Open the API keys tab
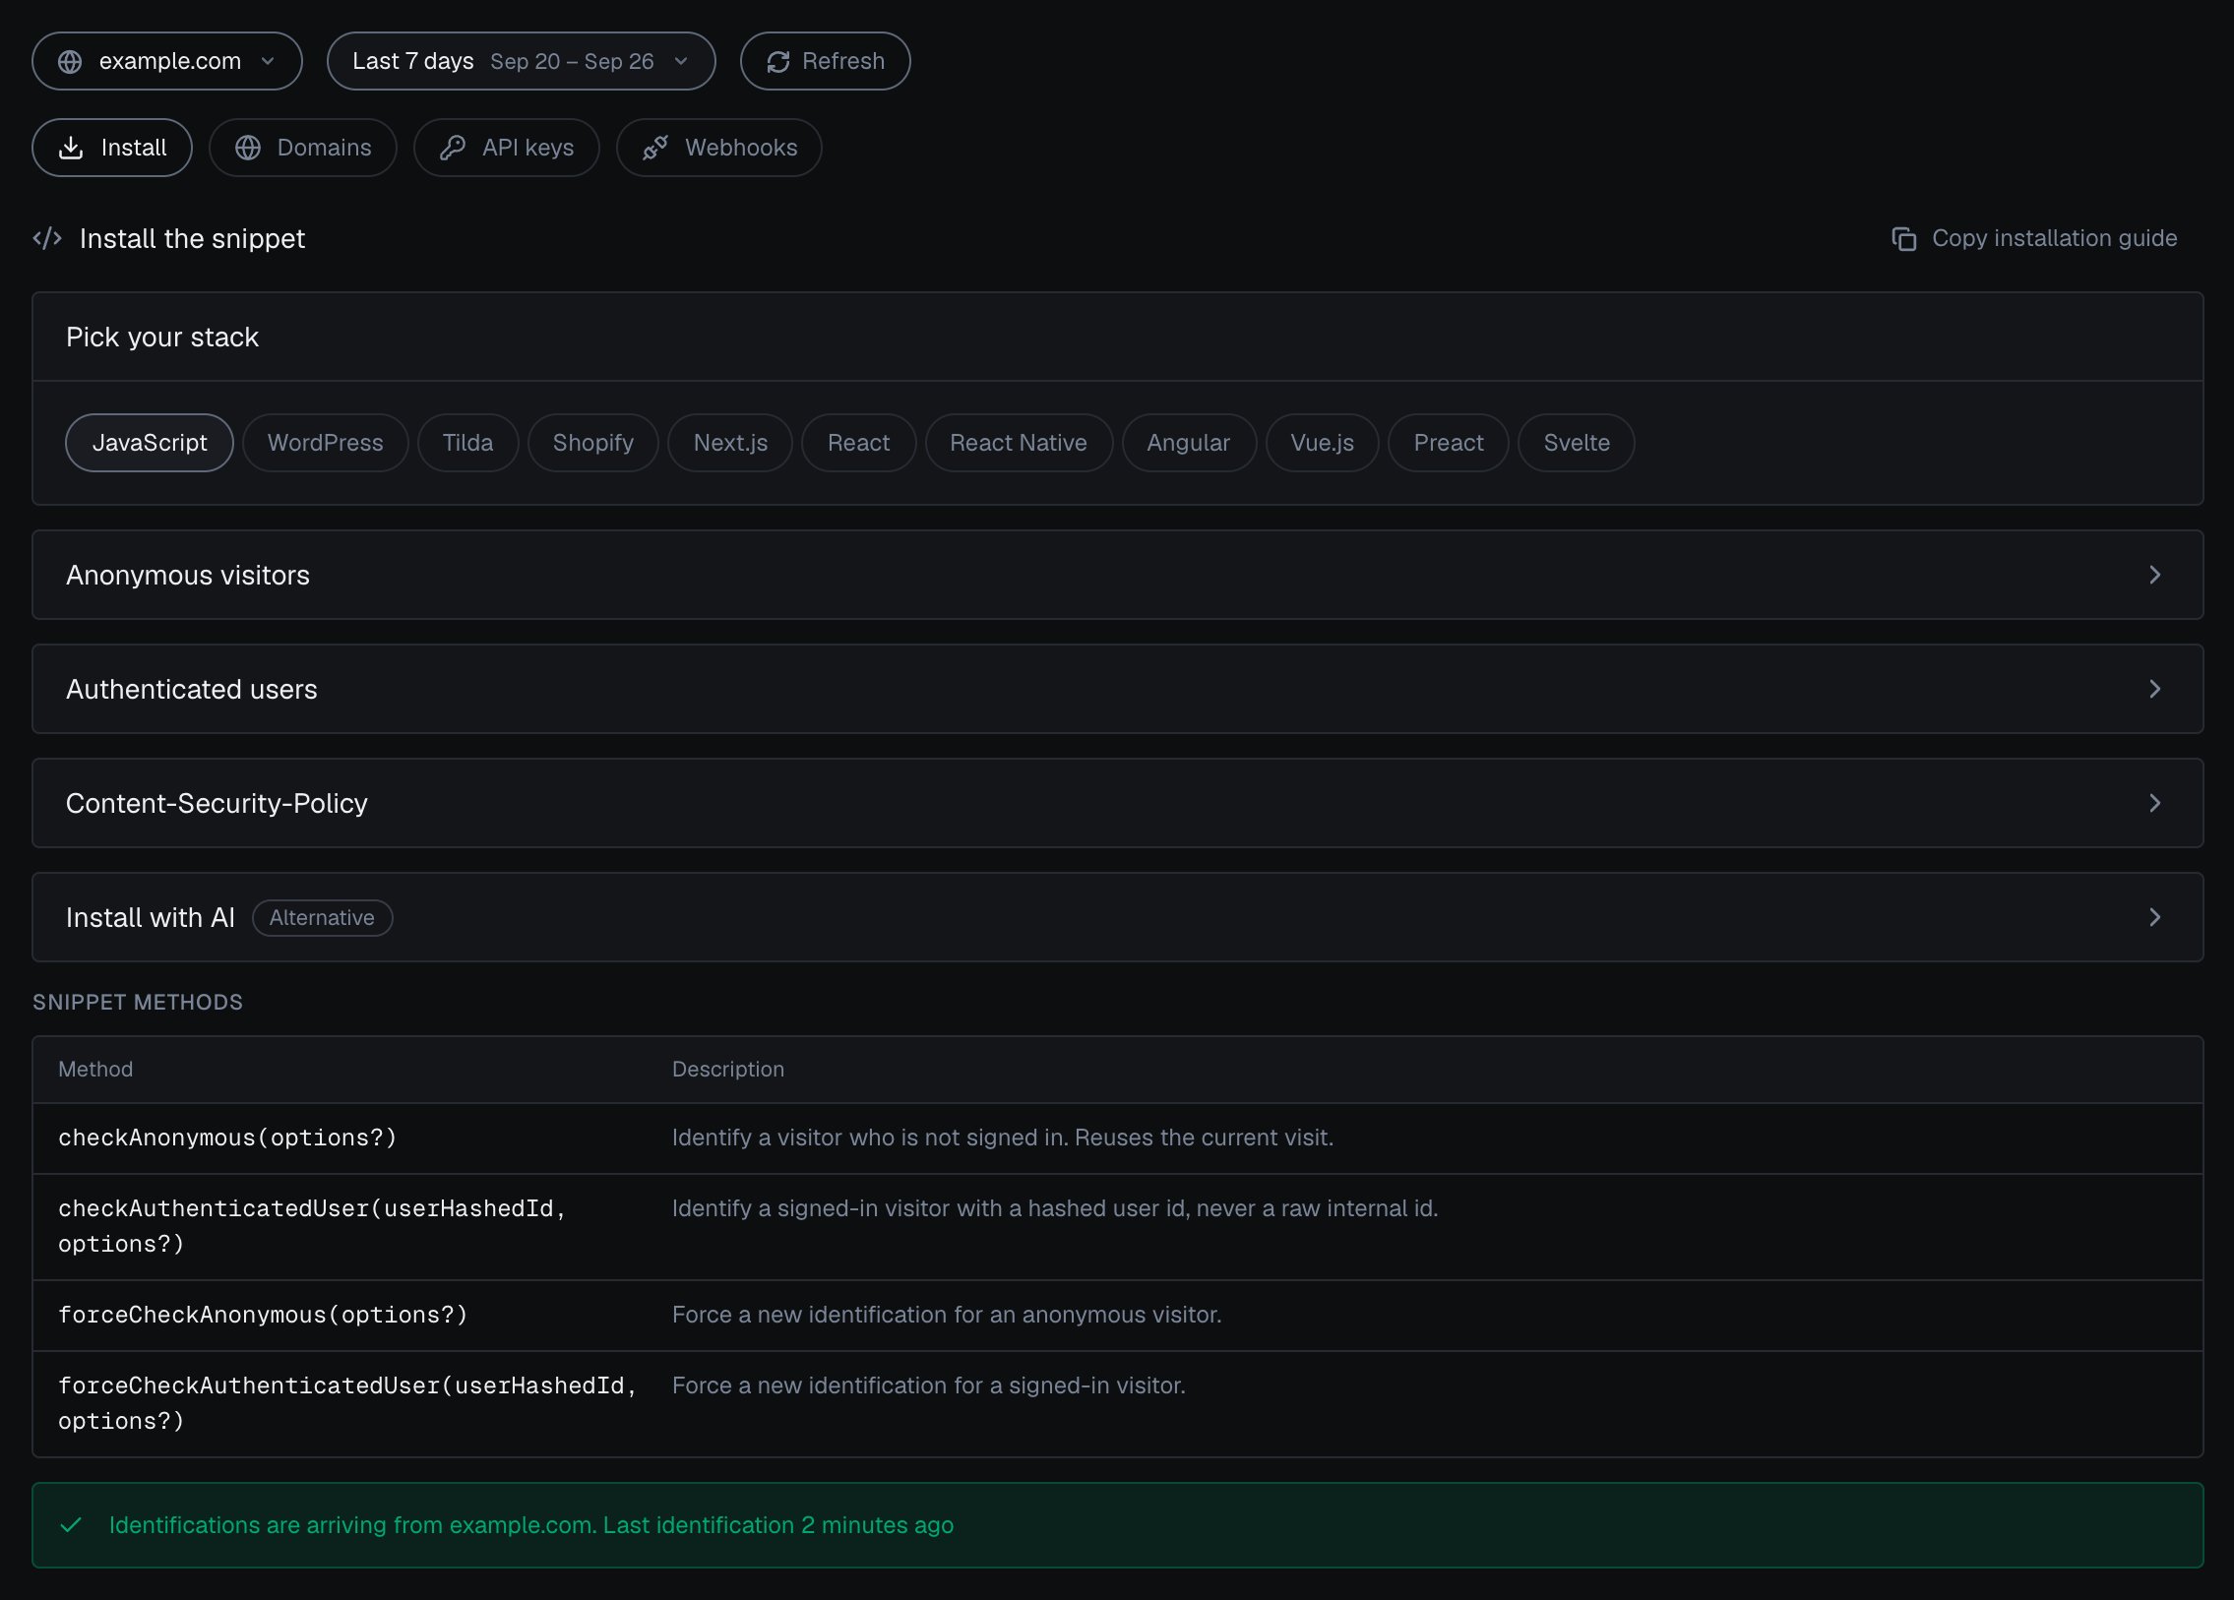 pos(506,148)
